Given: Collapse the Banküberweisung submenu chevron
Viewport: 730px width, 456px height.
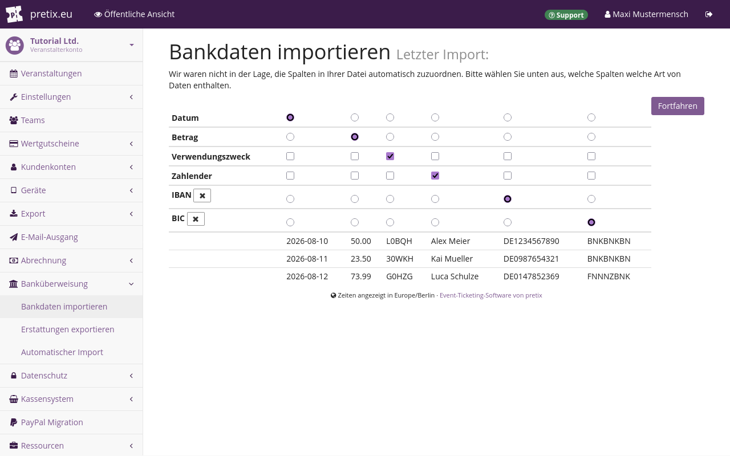Looking at the screenshot, I should point(131,284).
